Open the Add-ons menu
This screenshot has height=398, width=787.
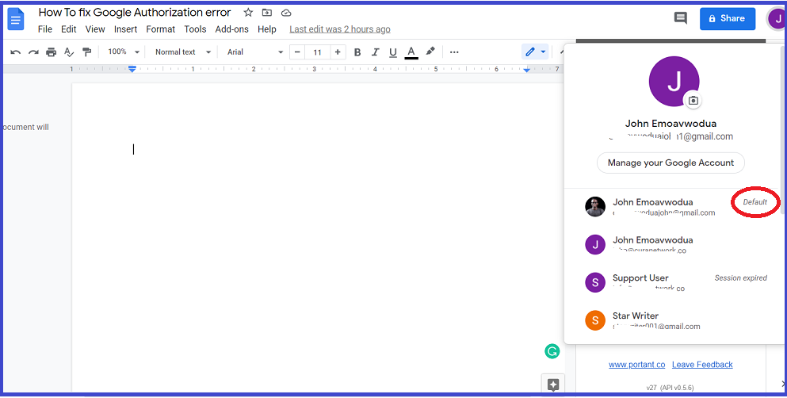(x=232, y=29)
